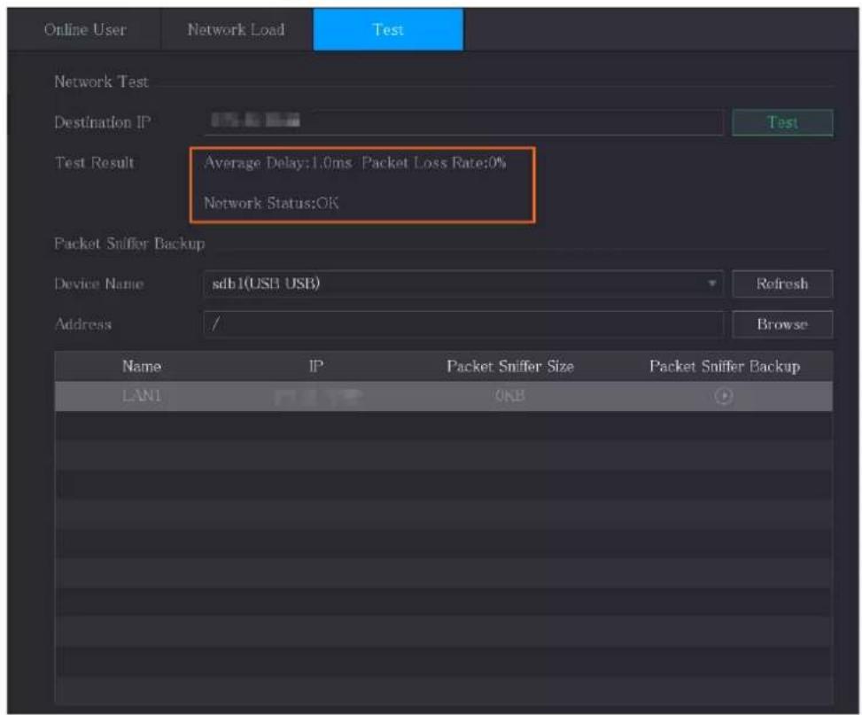Click the Destination IP input field
The height and width of the screenshot is (715, 862).
pos(463,122)
